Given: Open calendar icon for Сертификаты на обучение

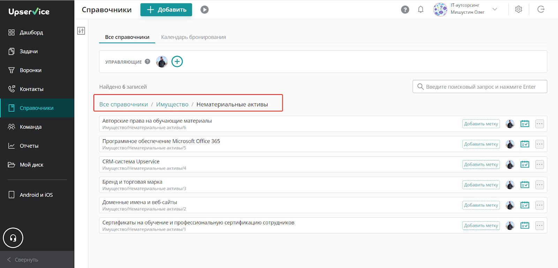Looking at the screenshot, I should (525, 225).
